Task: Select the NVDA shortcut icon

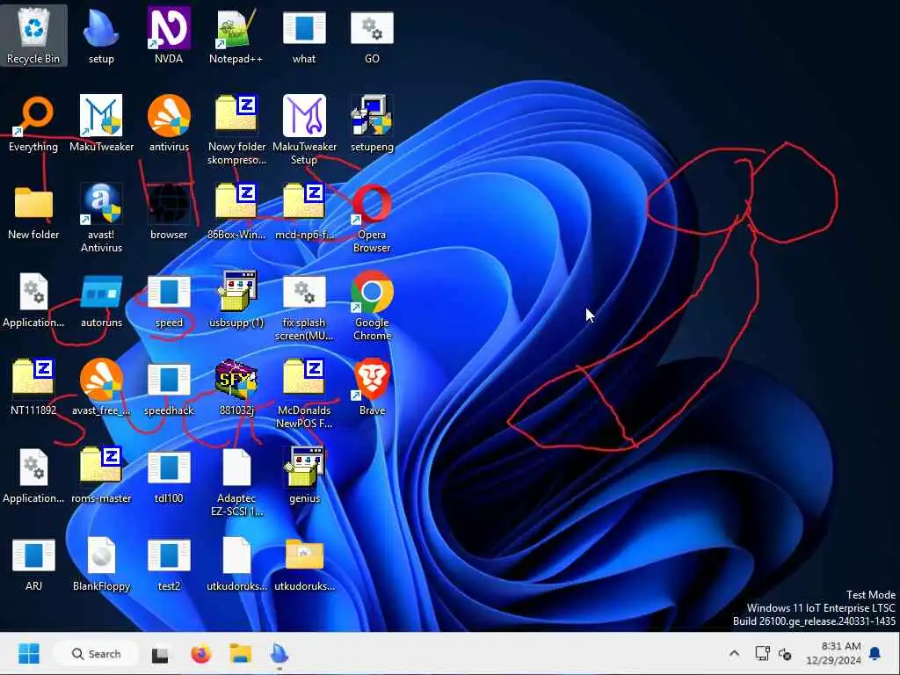Action: click(x=169, y=35)
